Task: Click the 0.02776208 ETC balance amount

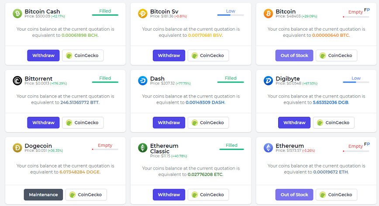Action: [205, 174]
